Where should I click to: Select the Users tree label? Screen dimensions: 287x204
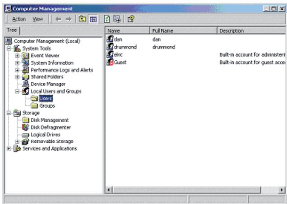coord(46,99)
